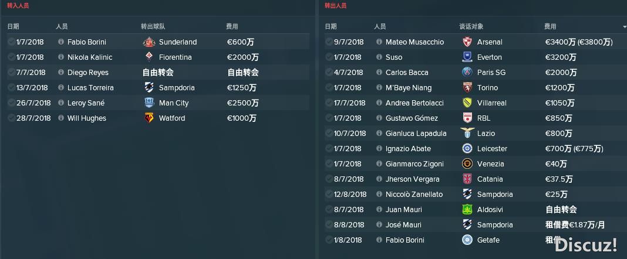Click the Sunderland club badge icon
This screenshot has height=259, width=627.
[149, 42]
